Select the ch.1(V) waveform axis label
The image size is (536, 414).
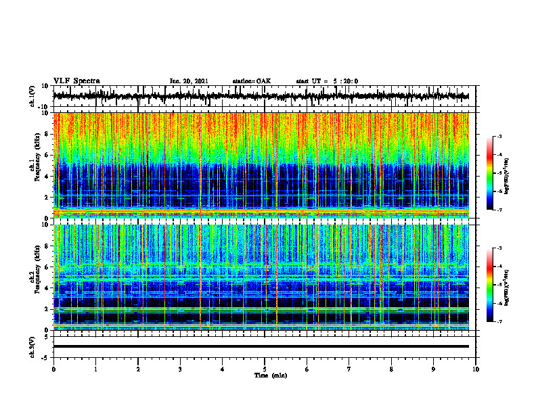pos(32,96)
